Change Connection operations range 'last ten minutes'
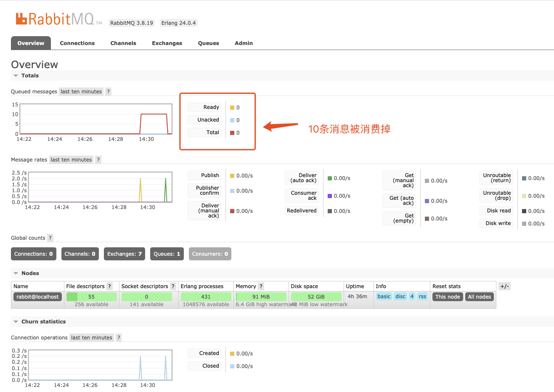This screenshot has height=392, width=554. click(92, 338)
